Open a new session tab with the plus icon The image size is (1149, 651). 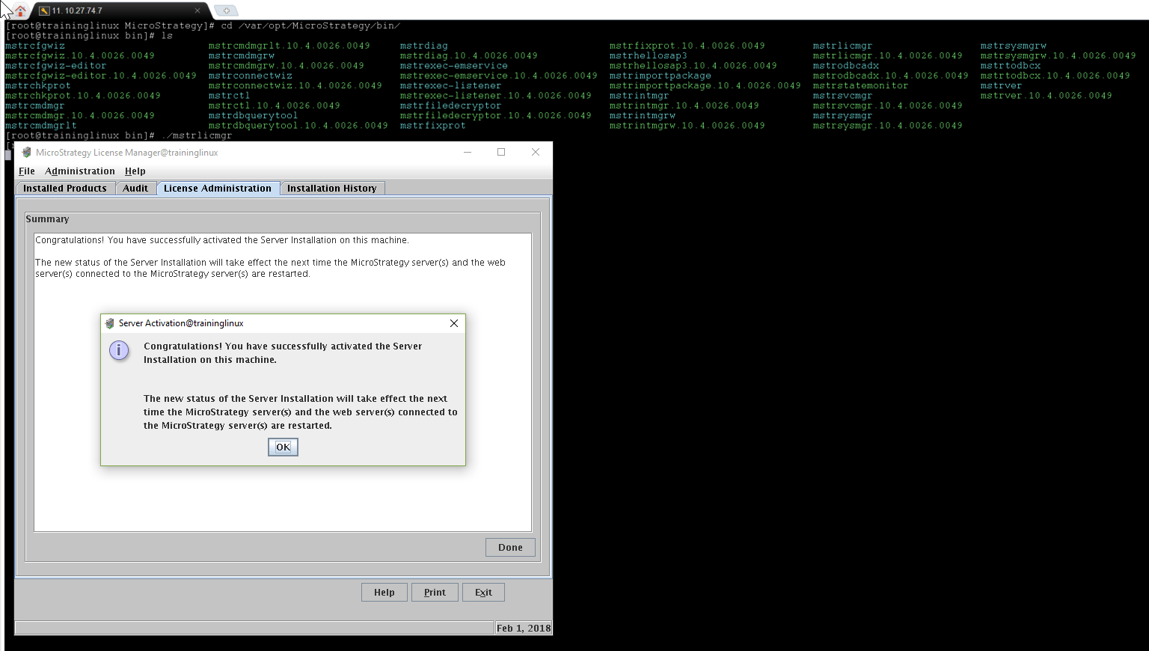pos(226,10)
